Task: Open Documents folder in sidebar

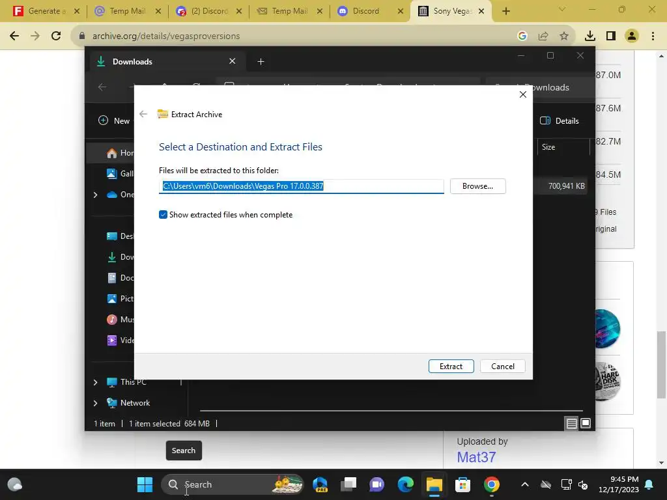Action: point(120,277)
